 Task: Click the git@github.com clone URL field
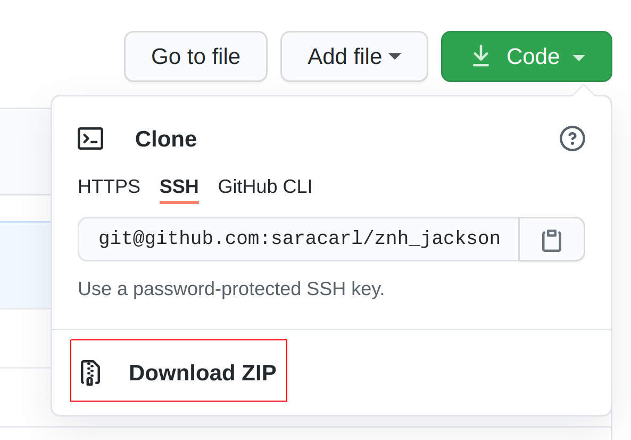point(298,239)
